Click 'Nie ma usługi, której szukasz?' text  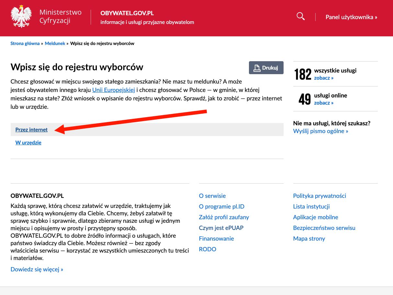pyautogui.click(x=332, y=123)
